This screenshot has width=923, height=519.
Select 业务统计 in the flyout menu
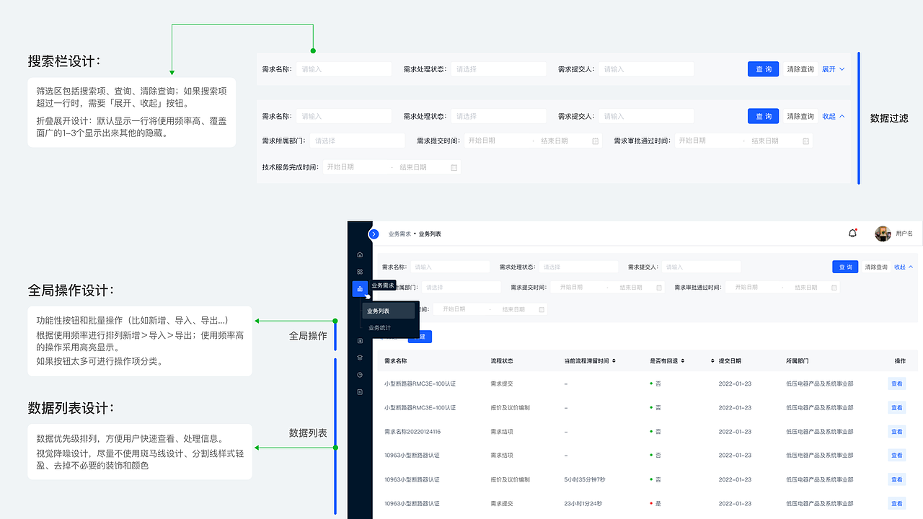pos(379,328)
